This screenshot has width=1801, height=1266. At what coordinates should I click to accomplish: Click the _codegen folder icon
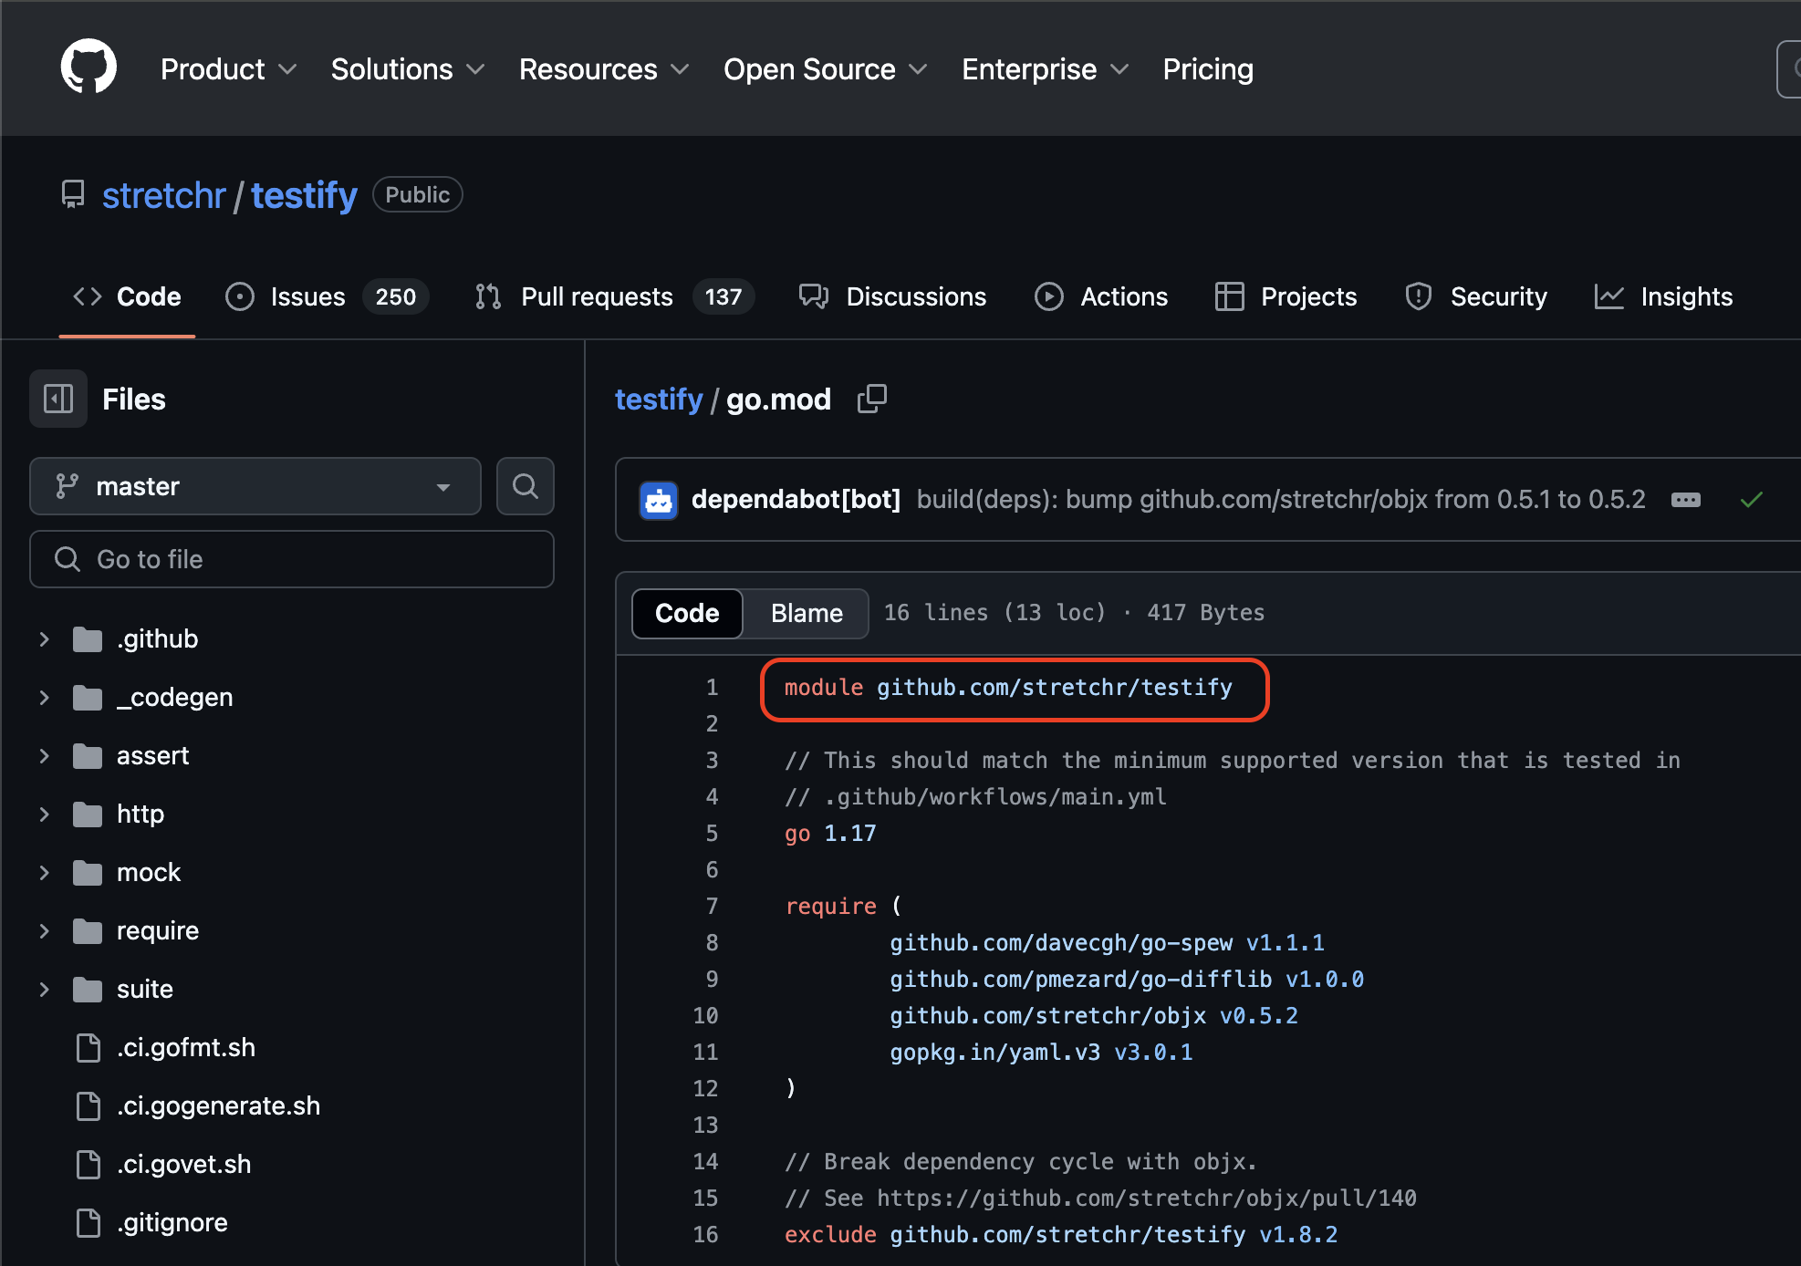tap(88, 698)
